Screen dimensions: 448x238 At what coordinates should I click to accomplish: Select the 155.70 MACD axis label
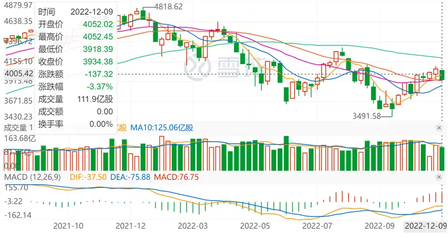point(16,187)
